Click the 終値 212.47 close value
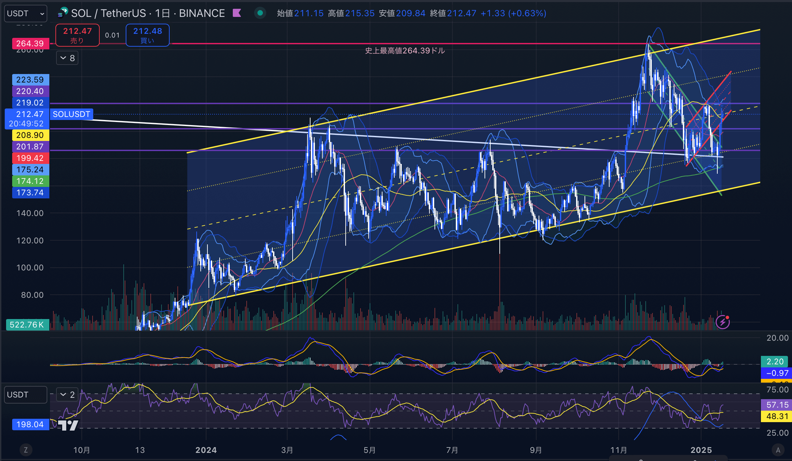792x461 pixels. (x=453, y=14)
